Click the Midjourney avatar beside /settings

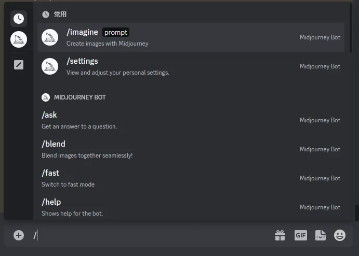pyautogui.click(x=50, y=66)
